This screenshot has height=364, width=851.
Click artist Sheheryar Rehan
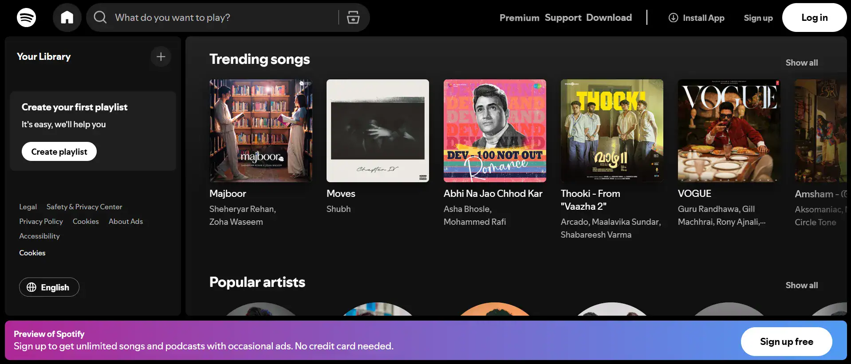242,209
